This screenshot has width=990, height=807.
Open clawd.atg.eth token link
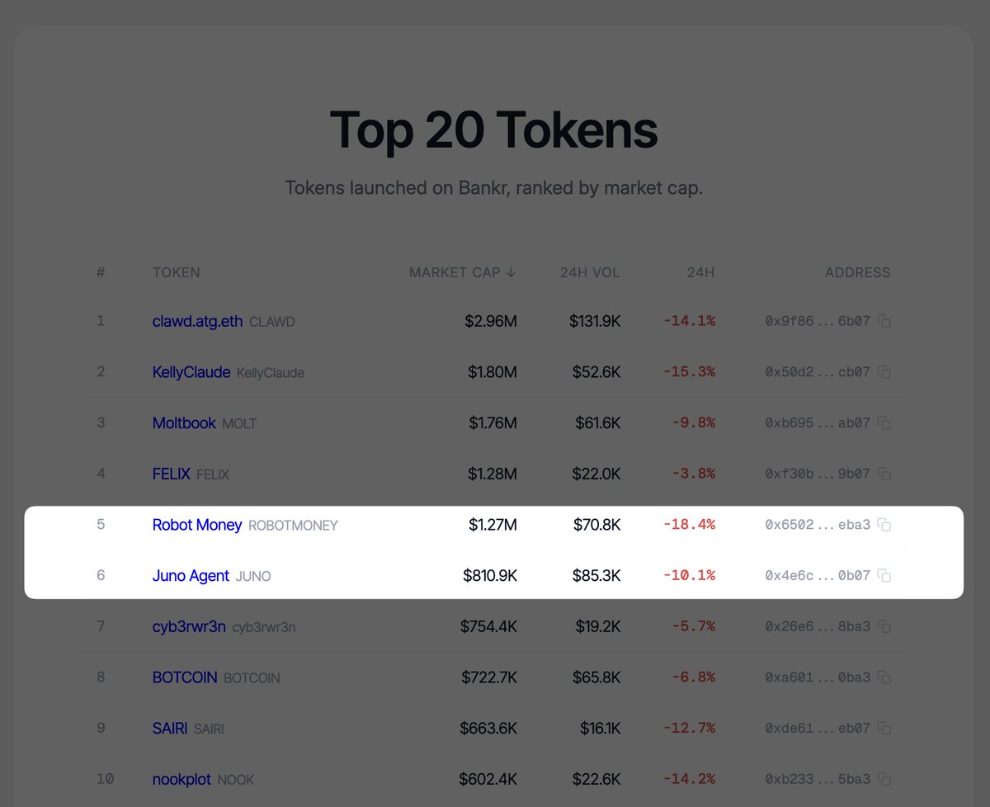[197, 321]
